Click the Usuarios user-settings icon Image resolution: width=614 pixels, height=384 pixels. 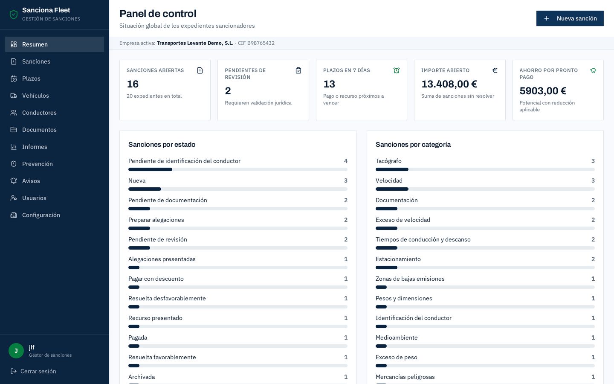14,198
